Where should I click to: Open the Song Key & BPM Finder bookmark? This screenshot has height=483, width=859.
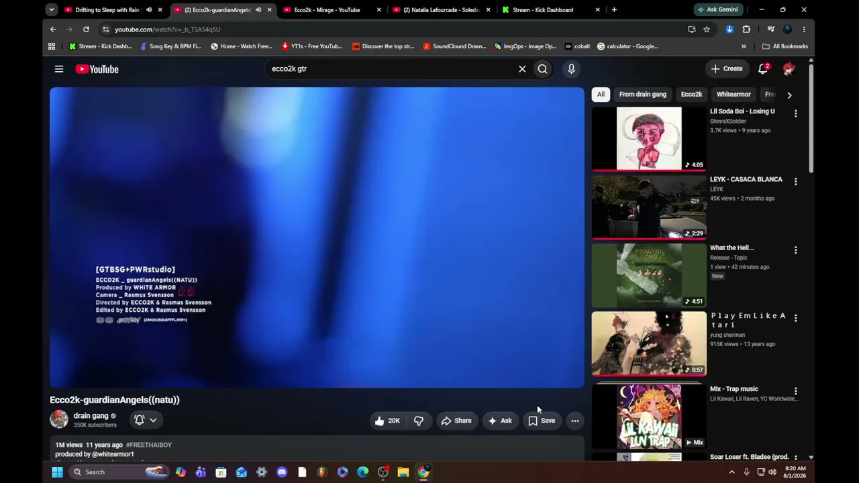point(170,46)
